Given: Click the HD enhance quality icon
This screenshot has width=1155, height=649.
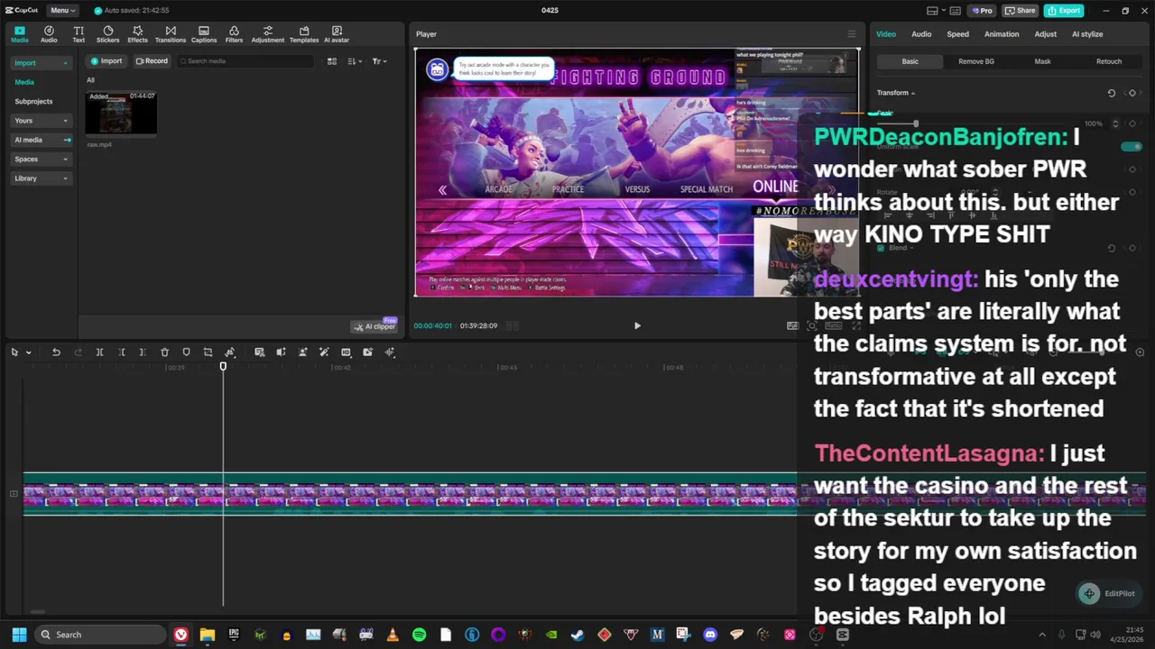Looking at the screenshot, I should (x=346, y=352).
